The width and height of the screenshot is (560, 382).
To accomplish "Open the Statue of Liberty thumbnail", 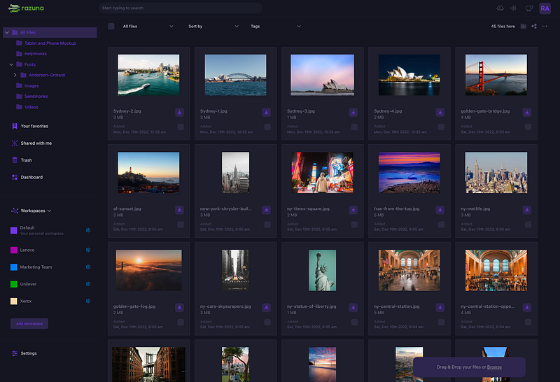I will (322, 270).
